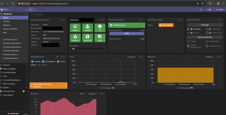This screenshot has height=115, width=226.
Task: Open the CLI console icon in header
Action: tap(196, 10)
